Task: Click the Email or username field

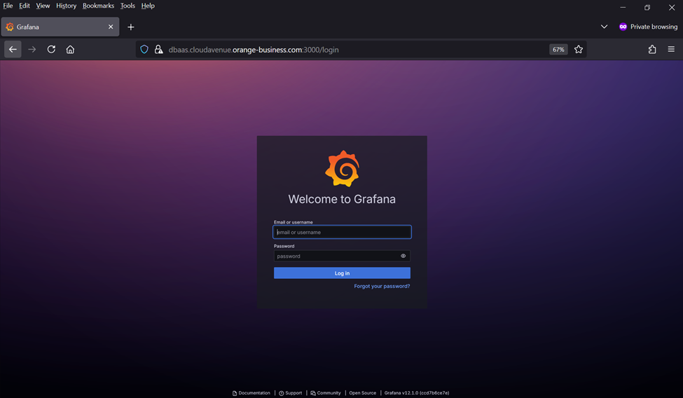Action: [342, 232]
